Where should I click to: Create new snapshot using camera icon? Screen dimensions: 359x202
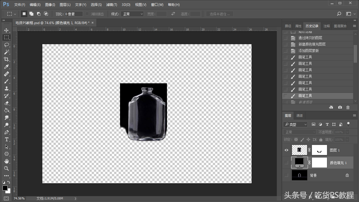[340, 107]
